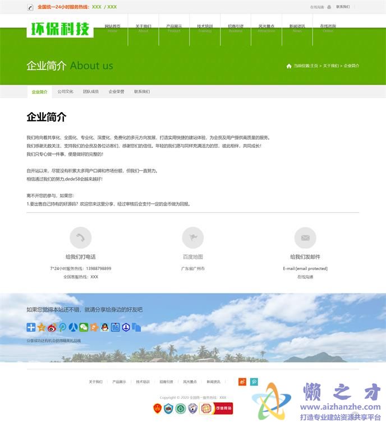Viewport: 386px width, 423px height.
Task: Click footer link 风光景点
Action: [x=190, y=382]
